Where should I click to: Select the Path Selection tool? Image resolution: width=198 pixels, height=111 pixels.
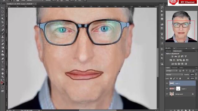tap(2, 66)
